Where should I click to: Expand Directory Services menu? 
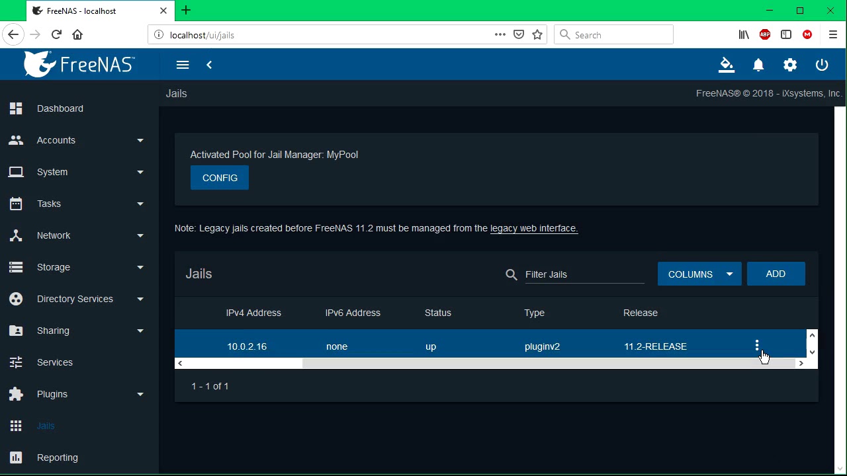click(x=79, y=299)
